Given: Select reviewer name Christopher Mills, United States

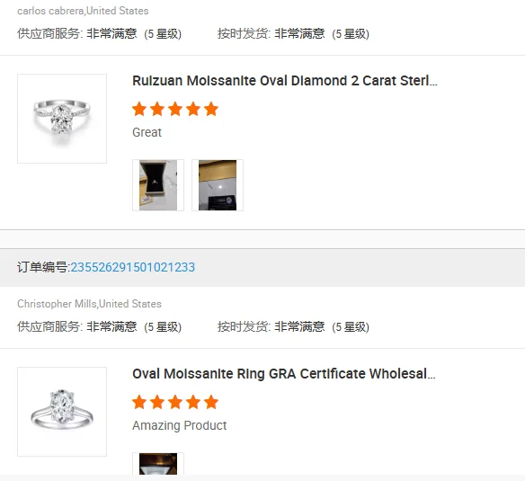Looking at the screenshot, I should point(89,304).
